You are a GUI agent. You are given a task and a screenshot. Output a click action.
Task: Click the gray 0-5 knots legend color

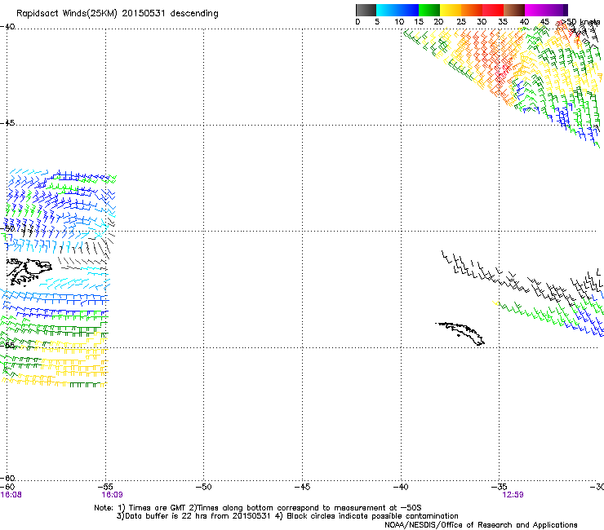click(366, 10)
